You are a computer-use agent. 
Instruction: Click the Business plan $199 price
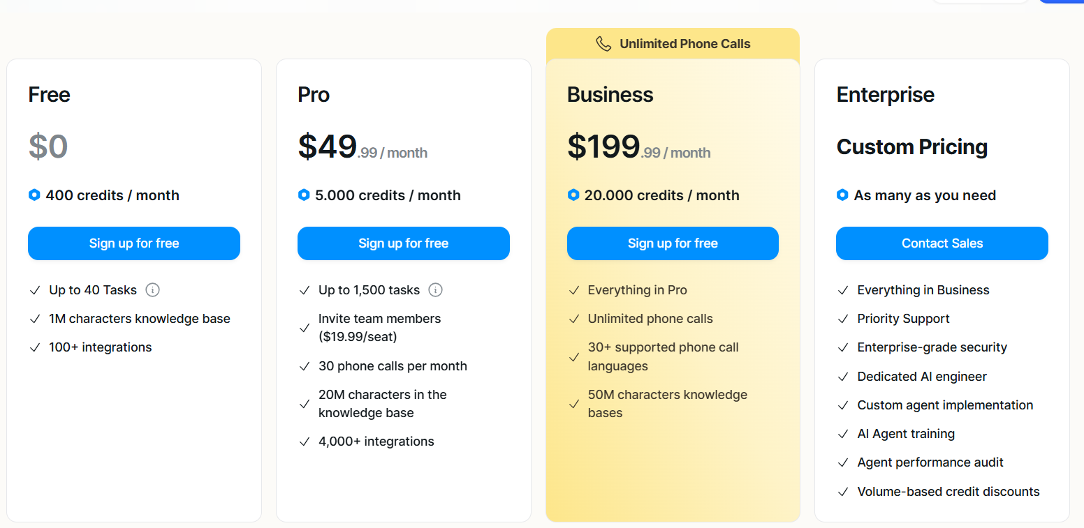click(603, 146)
